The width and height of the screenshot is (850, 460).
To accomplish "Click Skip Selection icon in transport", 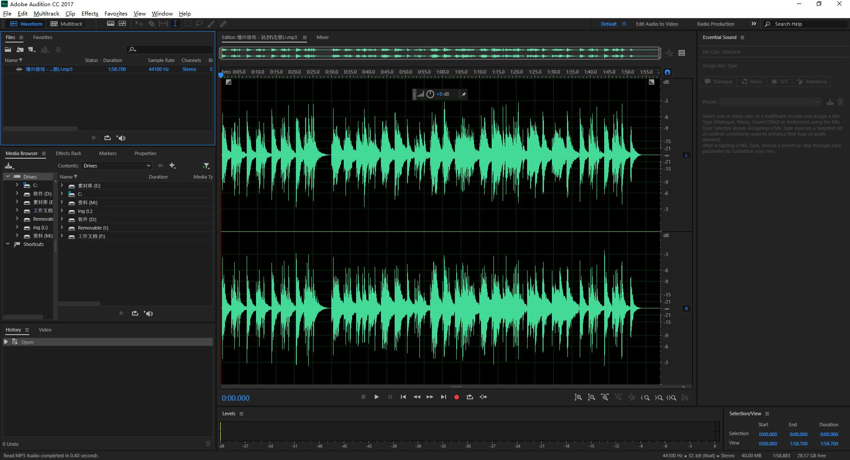I will coord(483,397).
